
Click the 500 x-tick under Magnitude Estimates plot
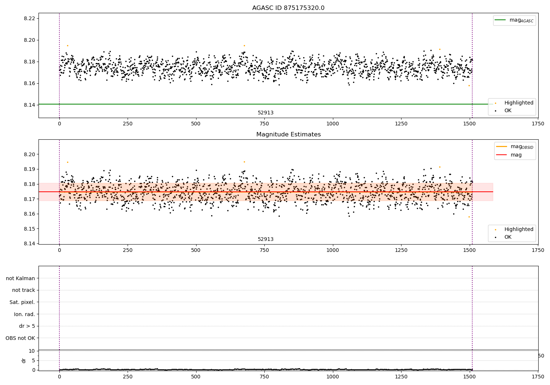pos(196,250)
